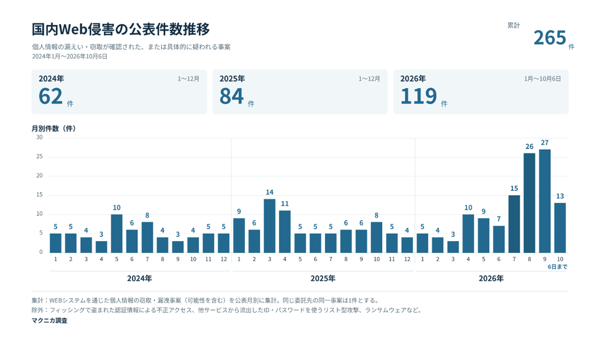Click the March 2025 bar labeled 14
Image resolution: width=607 pixels, height=341 pixels.
(x=270, y=226)
